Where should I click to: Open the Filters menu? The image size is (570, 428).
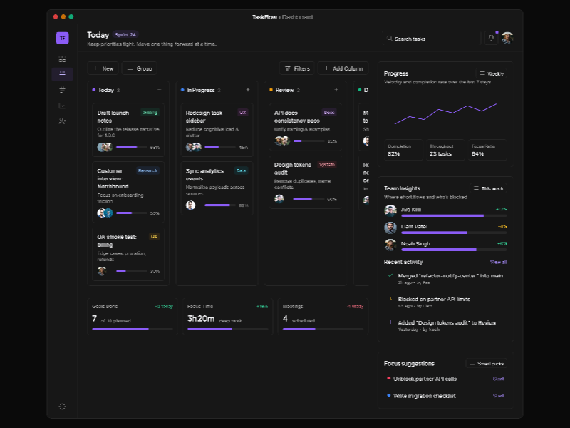(297, 68)
